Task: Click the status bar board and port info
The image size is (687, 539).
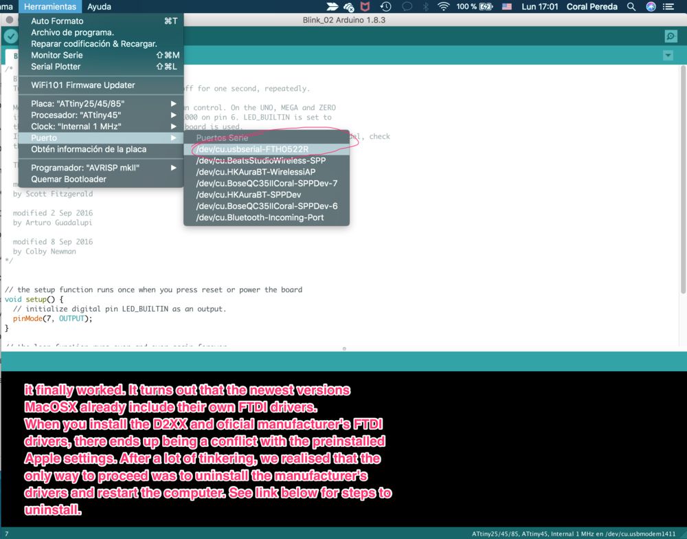Action: pyautogui.click(x=574, y=533)
